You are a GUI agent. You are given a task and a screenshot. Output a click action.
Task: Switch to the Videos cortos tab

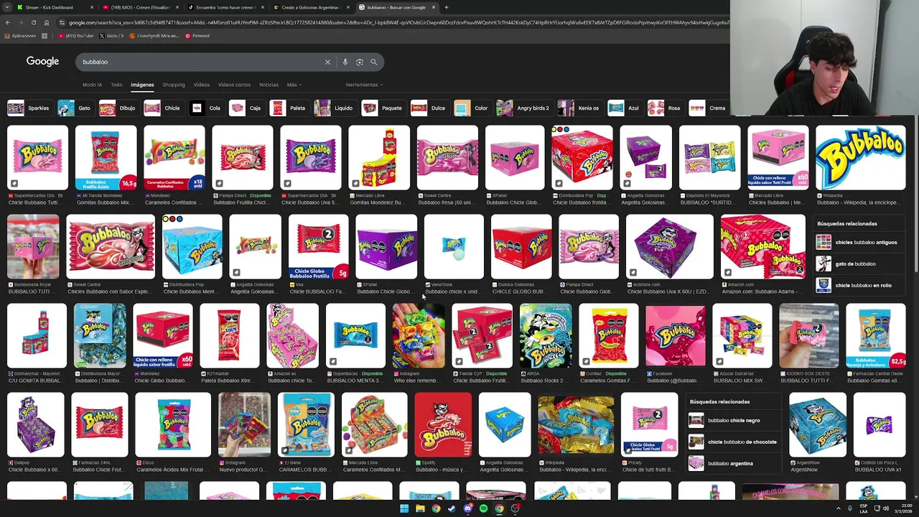coord(234,85)
